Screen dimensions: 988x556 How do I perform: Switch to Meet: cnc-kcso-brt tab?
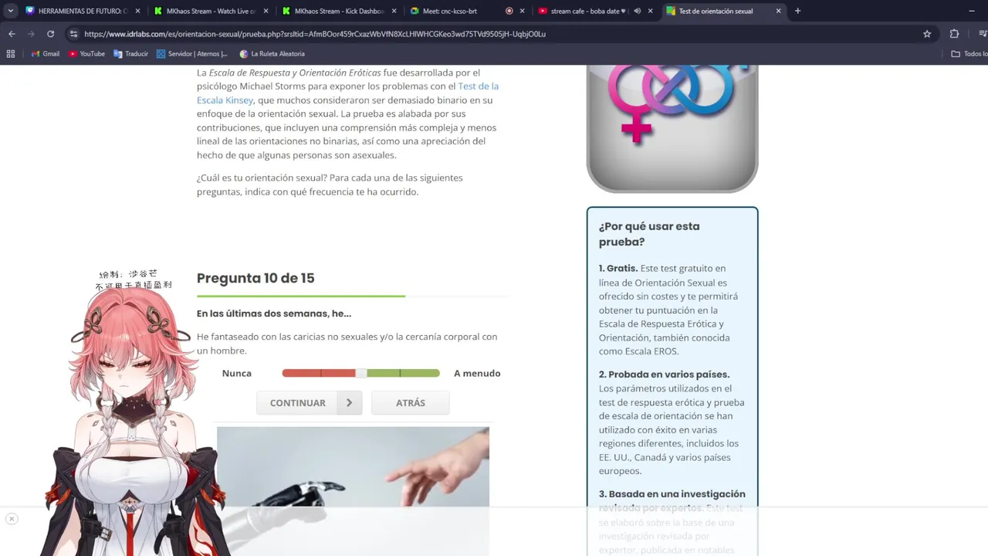pyautogui.click(x=468, y=11)
